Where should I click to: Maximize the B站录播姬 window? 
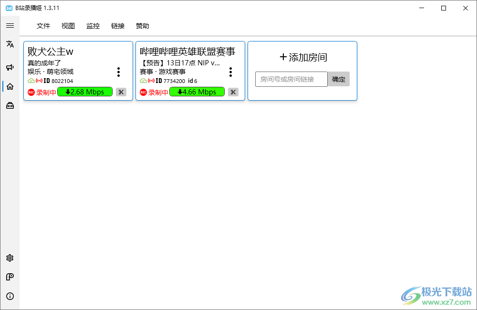(x=444, y=8)
